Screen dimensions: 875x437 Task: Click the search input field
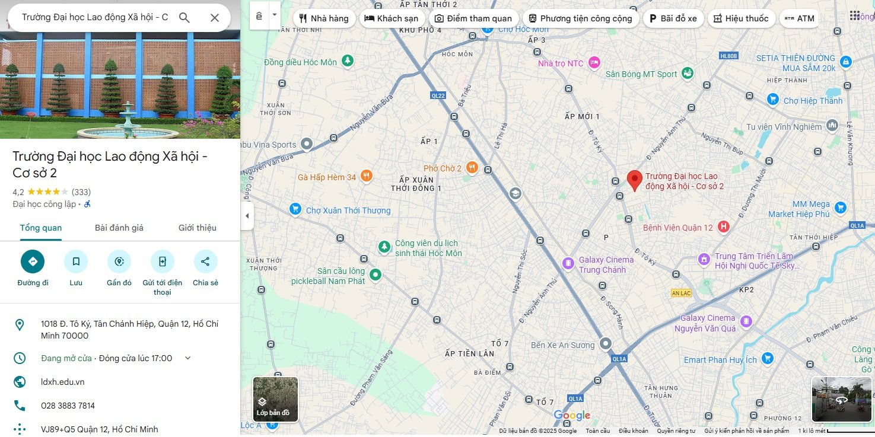click(95, 18)
